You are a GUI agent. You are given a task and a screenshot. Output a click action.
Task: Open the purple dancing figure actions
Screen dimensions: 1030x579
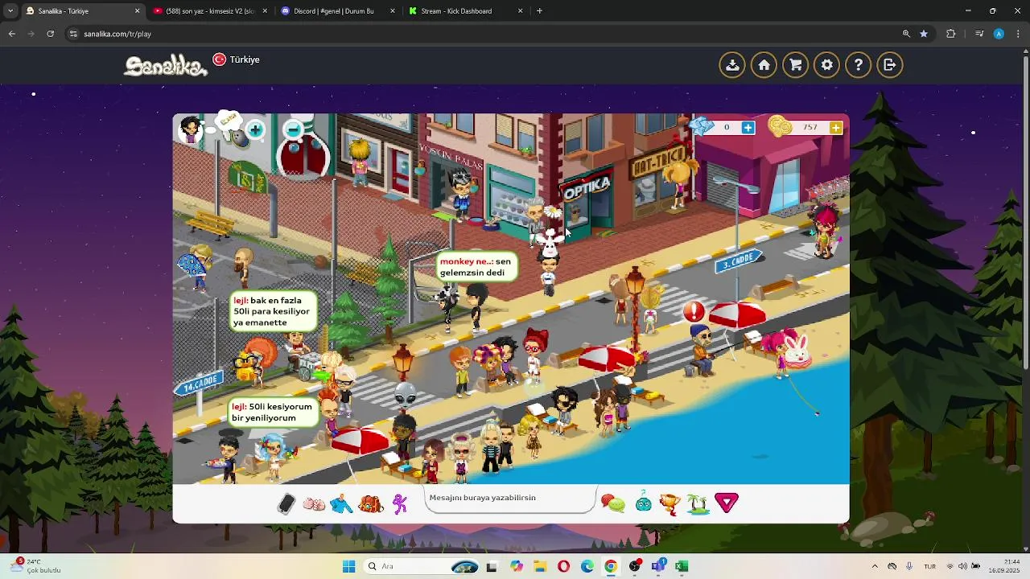coord(400,504)
